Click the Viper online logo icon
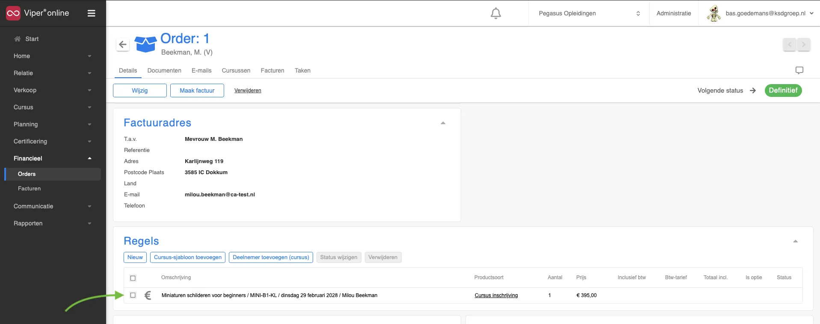The width and height of the screenshot is (820, 324). pyautogui.click(x=13, y=13)
